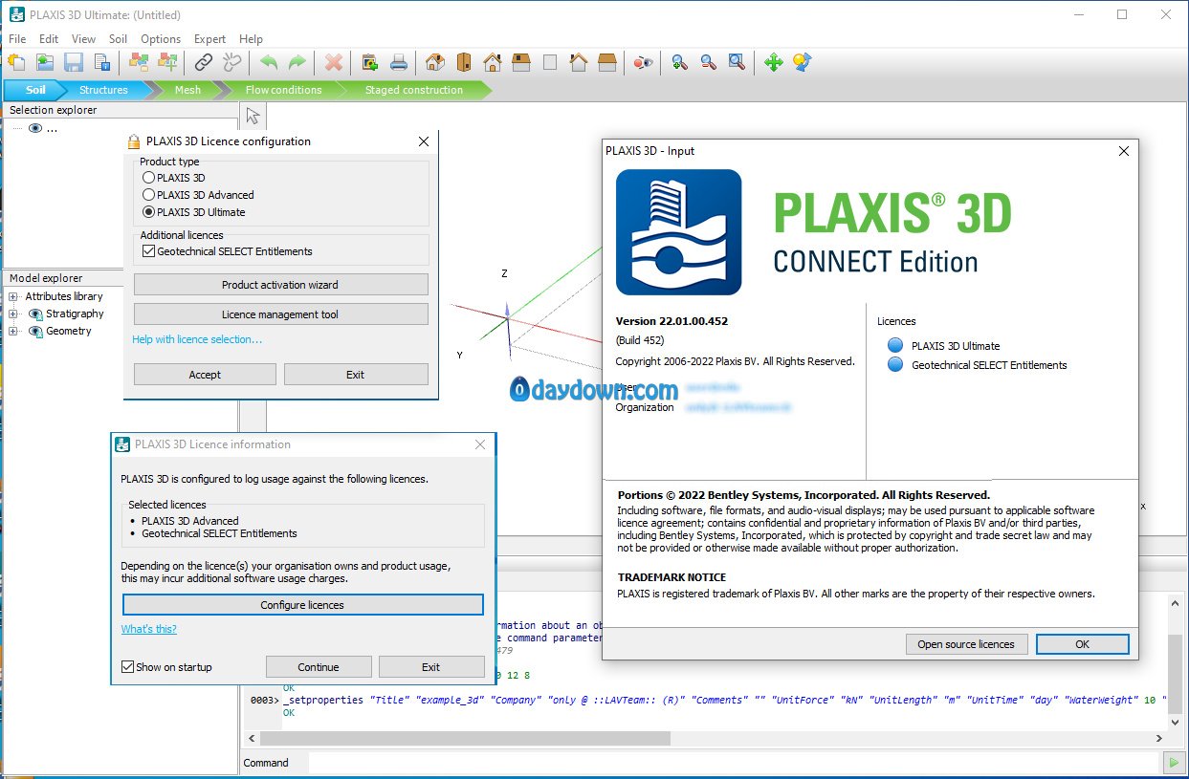Select PLAXIS 3D Ultimate radio option
The width and height of the screenshot is (1189, 779).
pyautogui.click(x=148, y=212)
